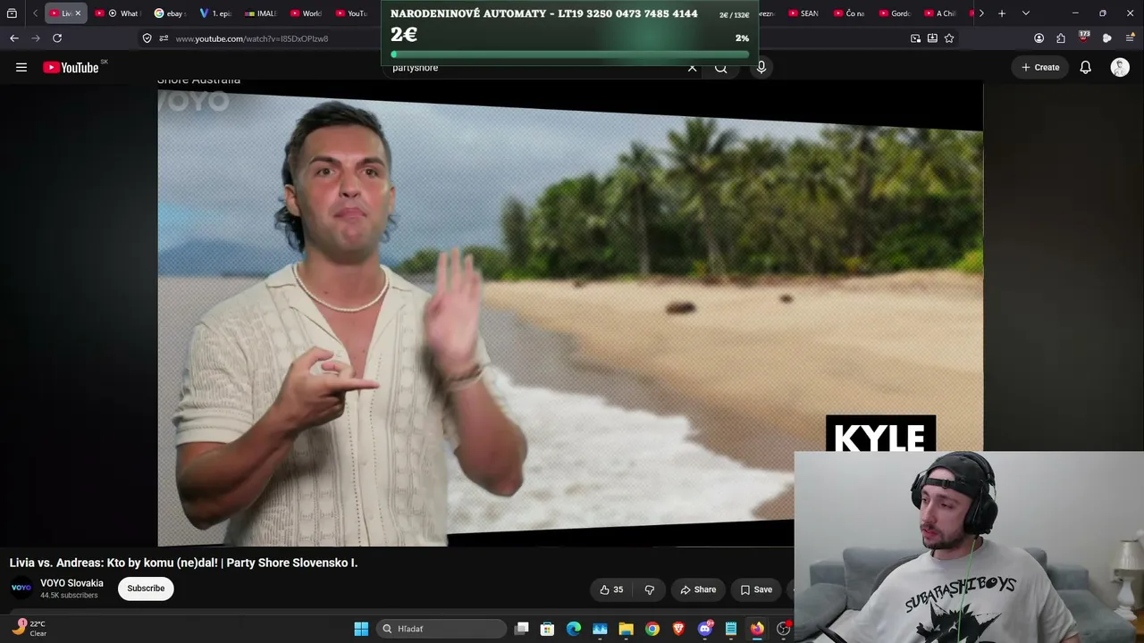Dislike the video
The width and height of the screenshot is (1144, 643).
(x=650, y=589)
